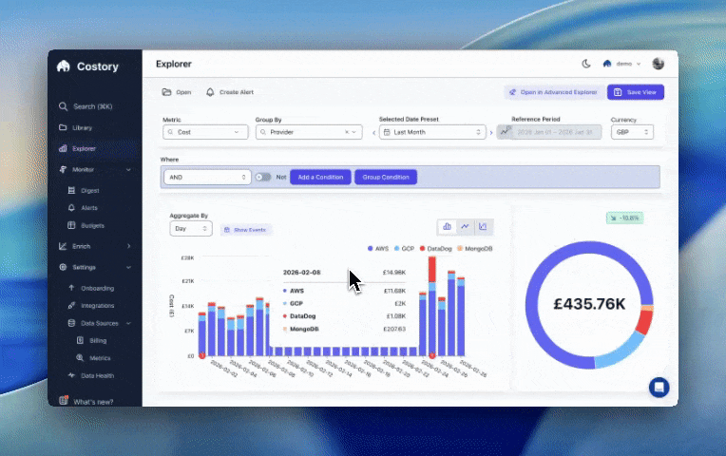Open the Data Health page
Image resolution: width=726 pixels, height=456 pixels.
point(91,375)
